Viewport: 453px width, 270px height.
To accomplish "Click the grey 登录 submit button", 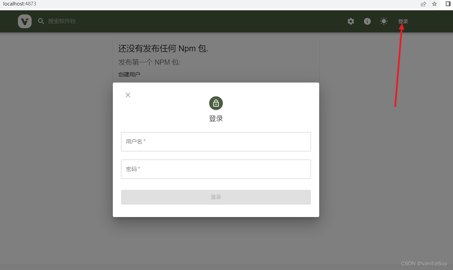I will click(x=216, y=197).
